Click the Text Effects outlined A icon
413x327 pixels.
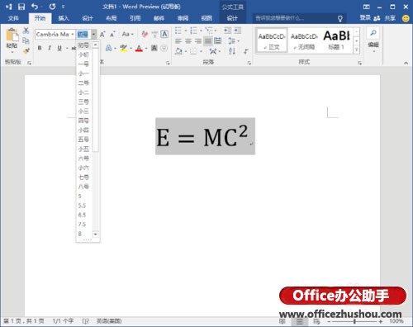pyautogui.click(x=109, y=49)
